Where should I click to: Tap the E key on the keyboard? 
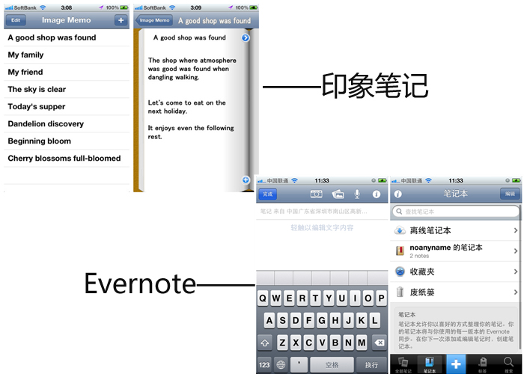tap(289, 298)
